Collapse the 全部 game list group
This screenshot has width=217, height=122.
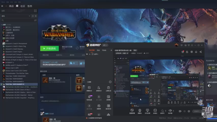[x=2, y=25]
